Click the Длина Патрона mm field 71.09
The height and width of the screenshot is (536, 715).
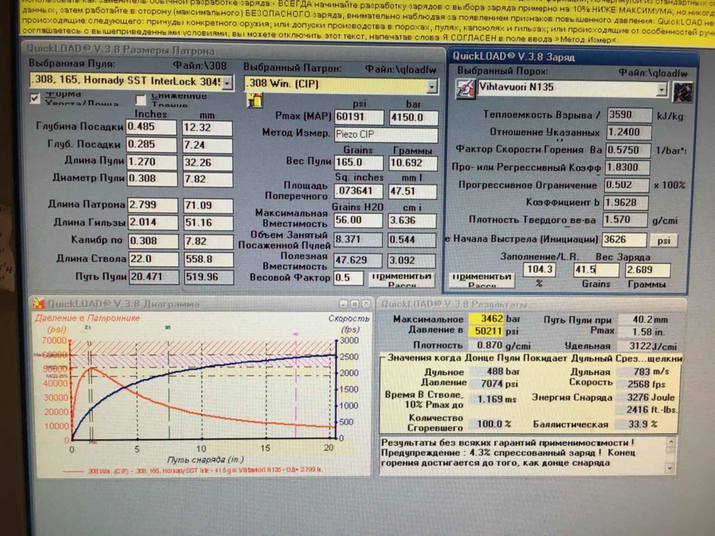coord(209,206)
